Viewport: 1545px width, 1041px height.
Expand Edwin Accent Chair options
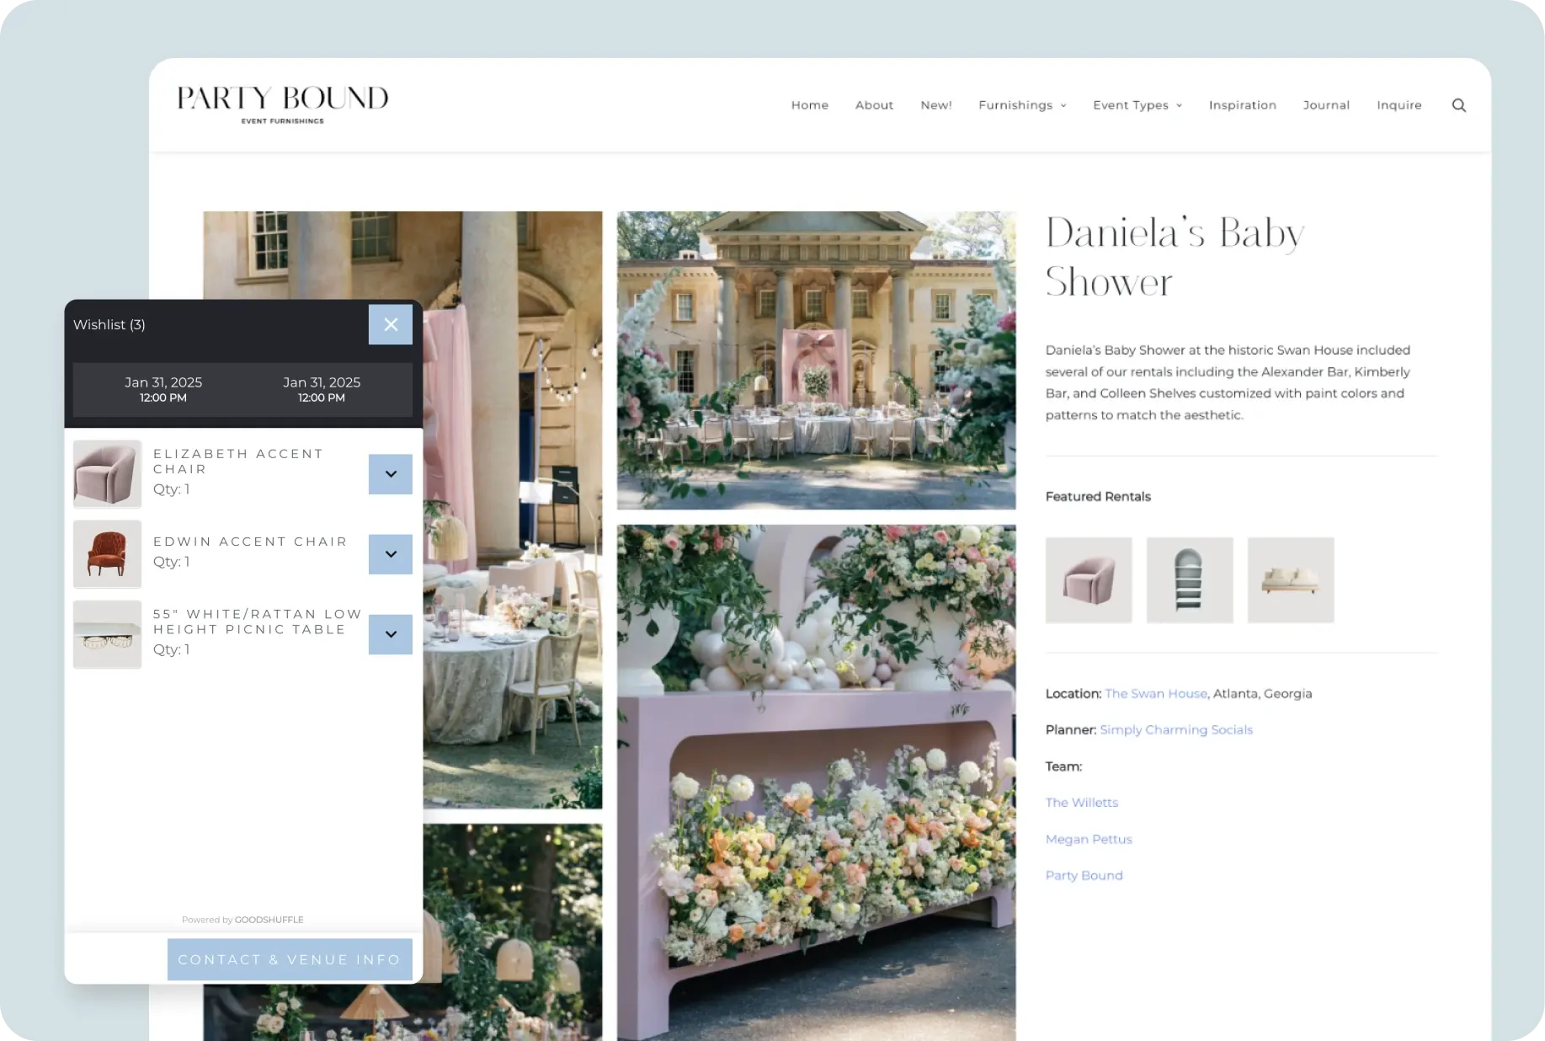coord(391,554)
